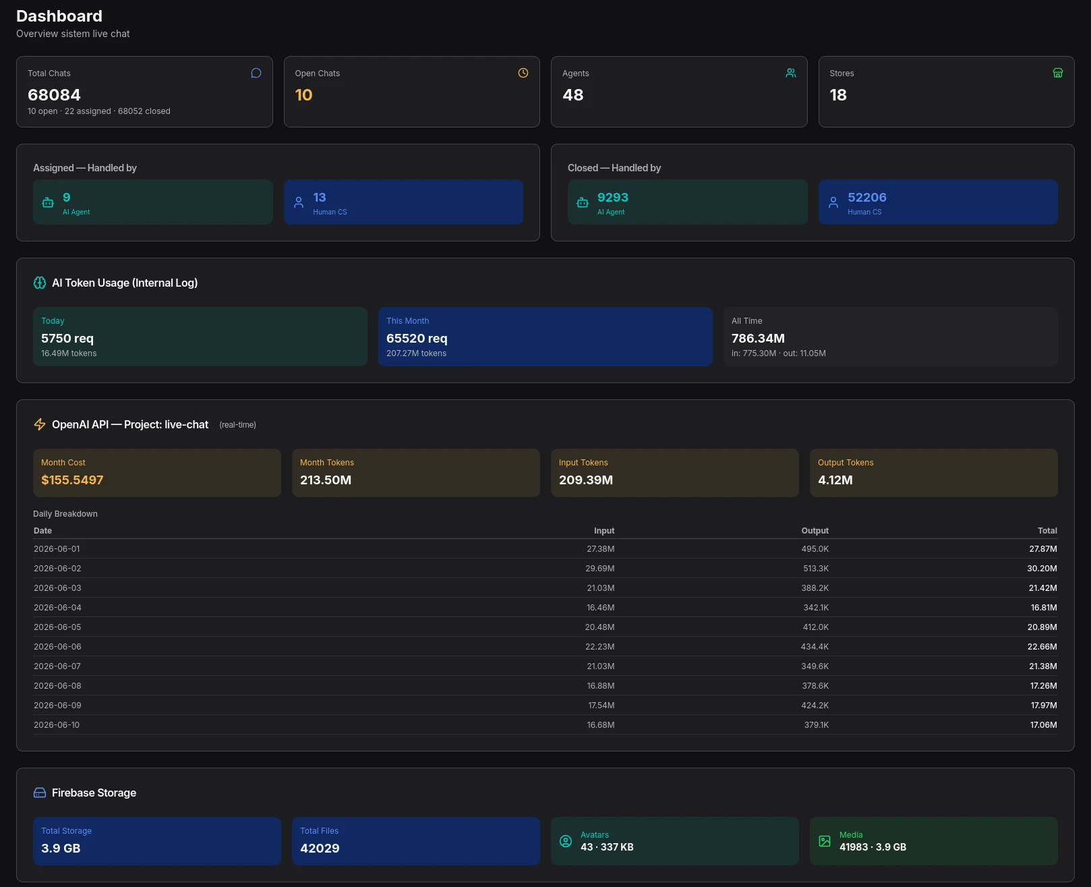Click the Media '41983 · 3.9 GB' value

873,847
